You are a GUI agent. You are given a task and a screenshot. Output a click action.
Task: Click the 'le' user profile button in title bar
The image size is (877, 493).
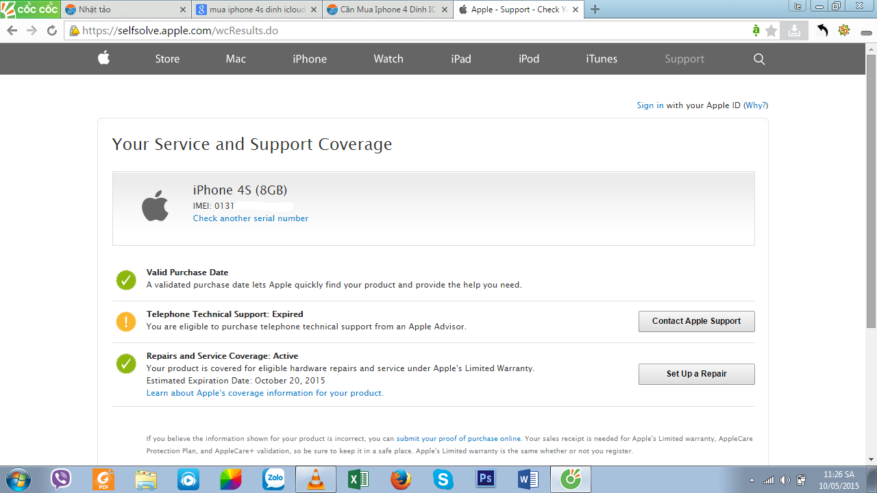(x=798, y=6)
